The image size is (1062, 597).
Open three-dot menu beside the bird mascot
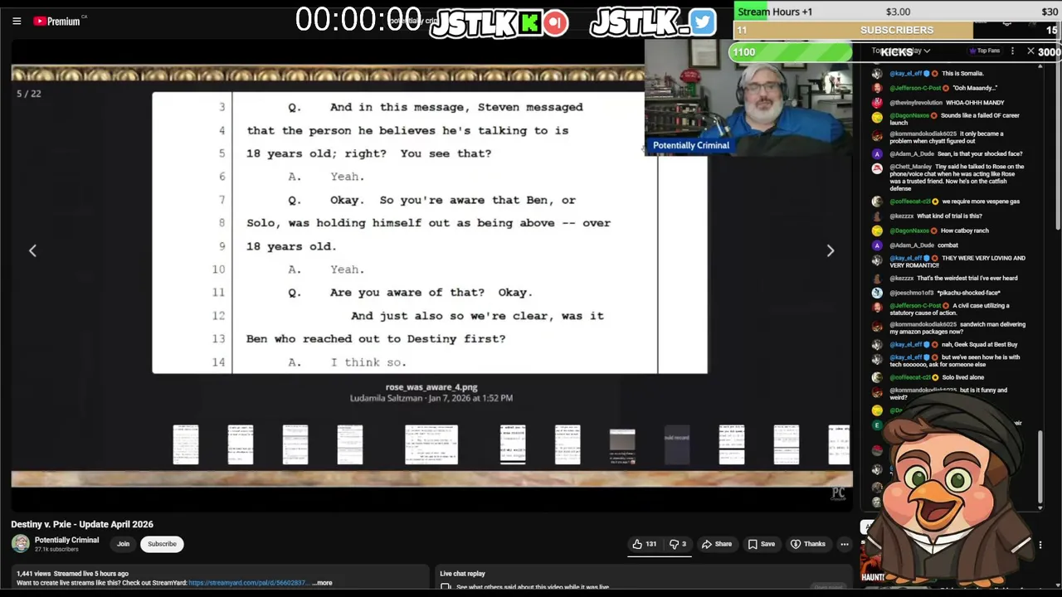(x=1040, y=545)
